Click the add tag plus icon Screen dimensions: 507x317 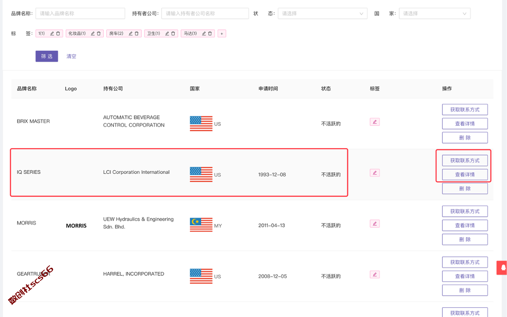click(222, 34)
